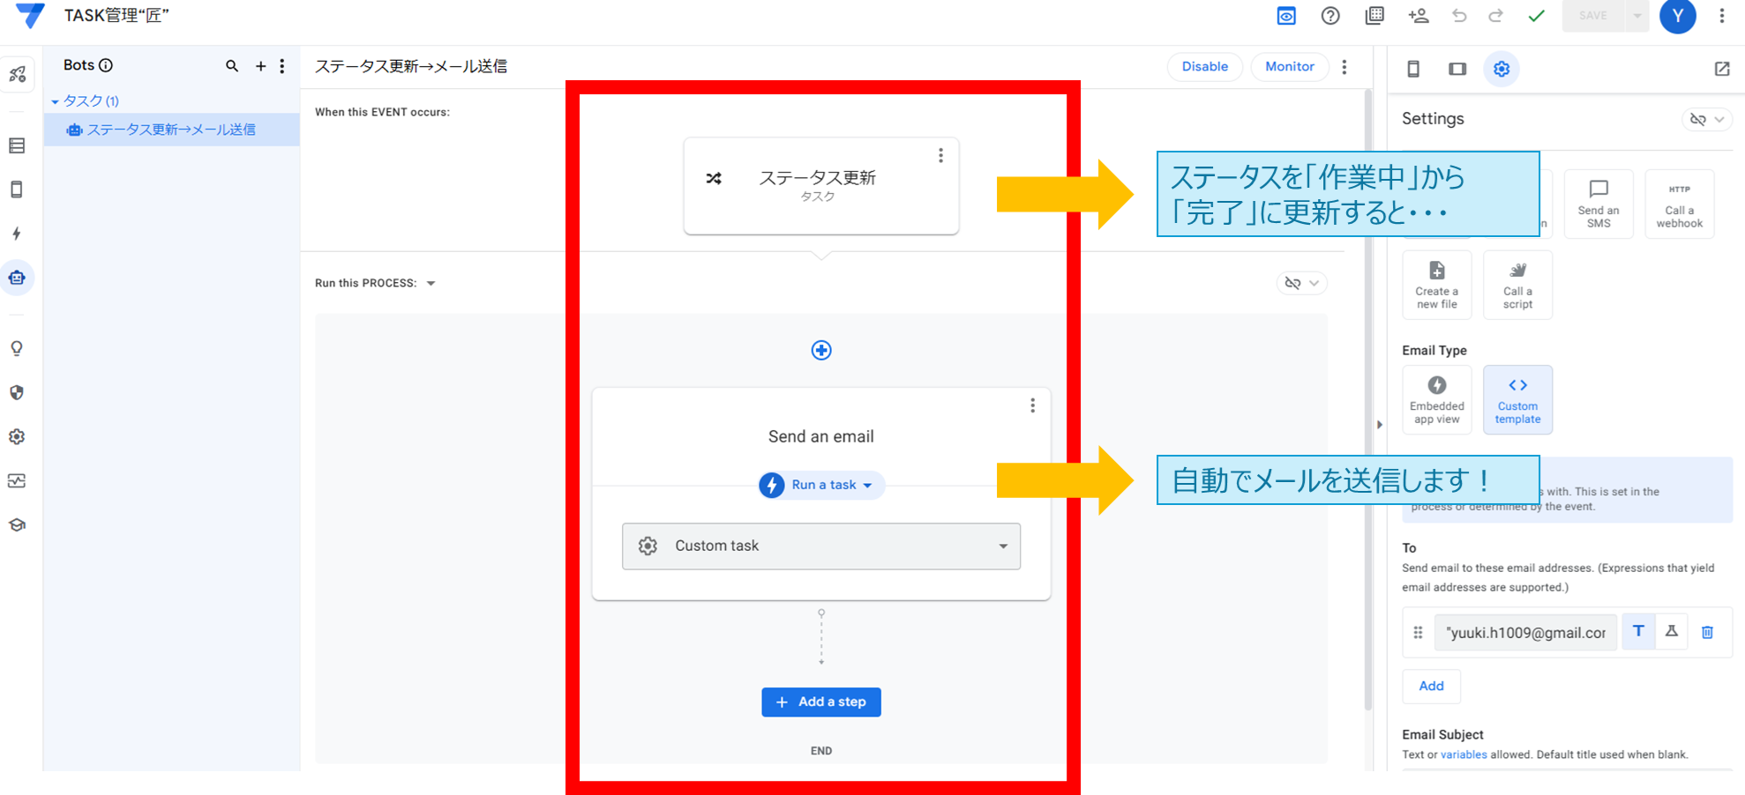Select Custom template email type
1745x795 pixels.
[x=1517, y=399]
